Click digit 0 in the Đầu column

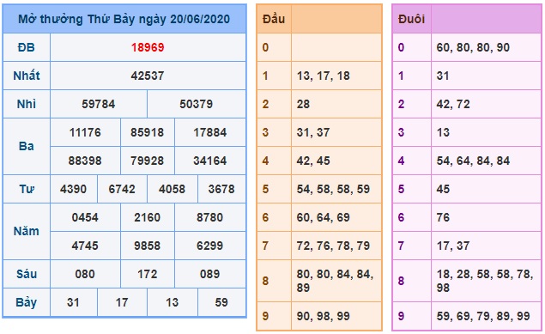[265, 47]
